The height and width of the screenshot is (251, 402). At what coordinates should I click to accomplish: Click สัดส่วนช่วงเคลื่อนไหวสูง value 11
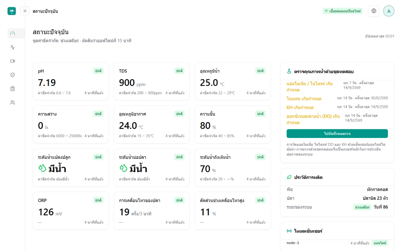tap(205, 212)
